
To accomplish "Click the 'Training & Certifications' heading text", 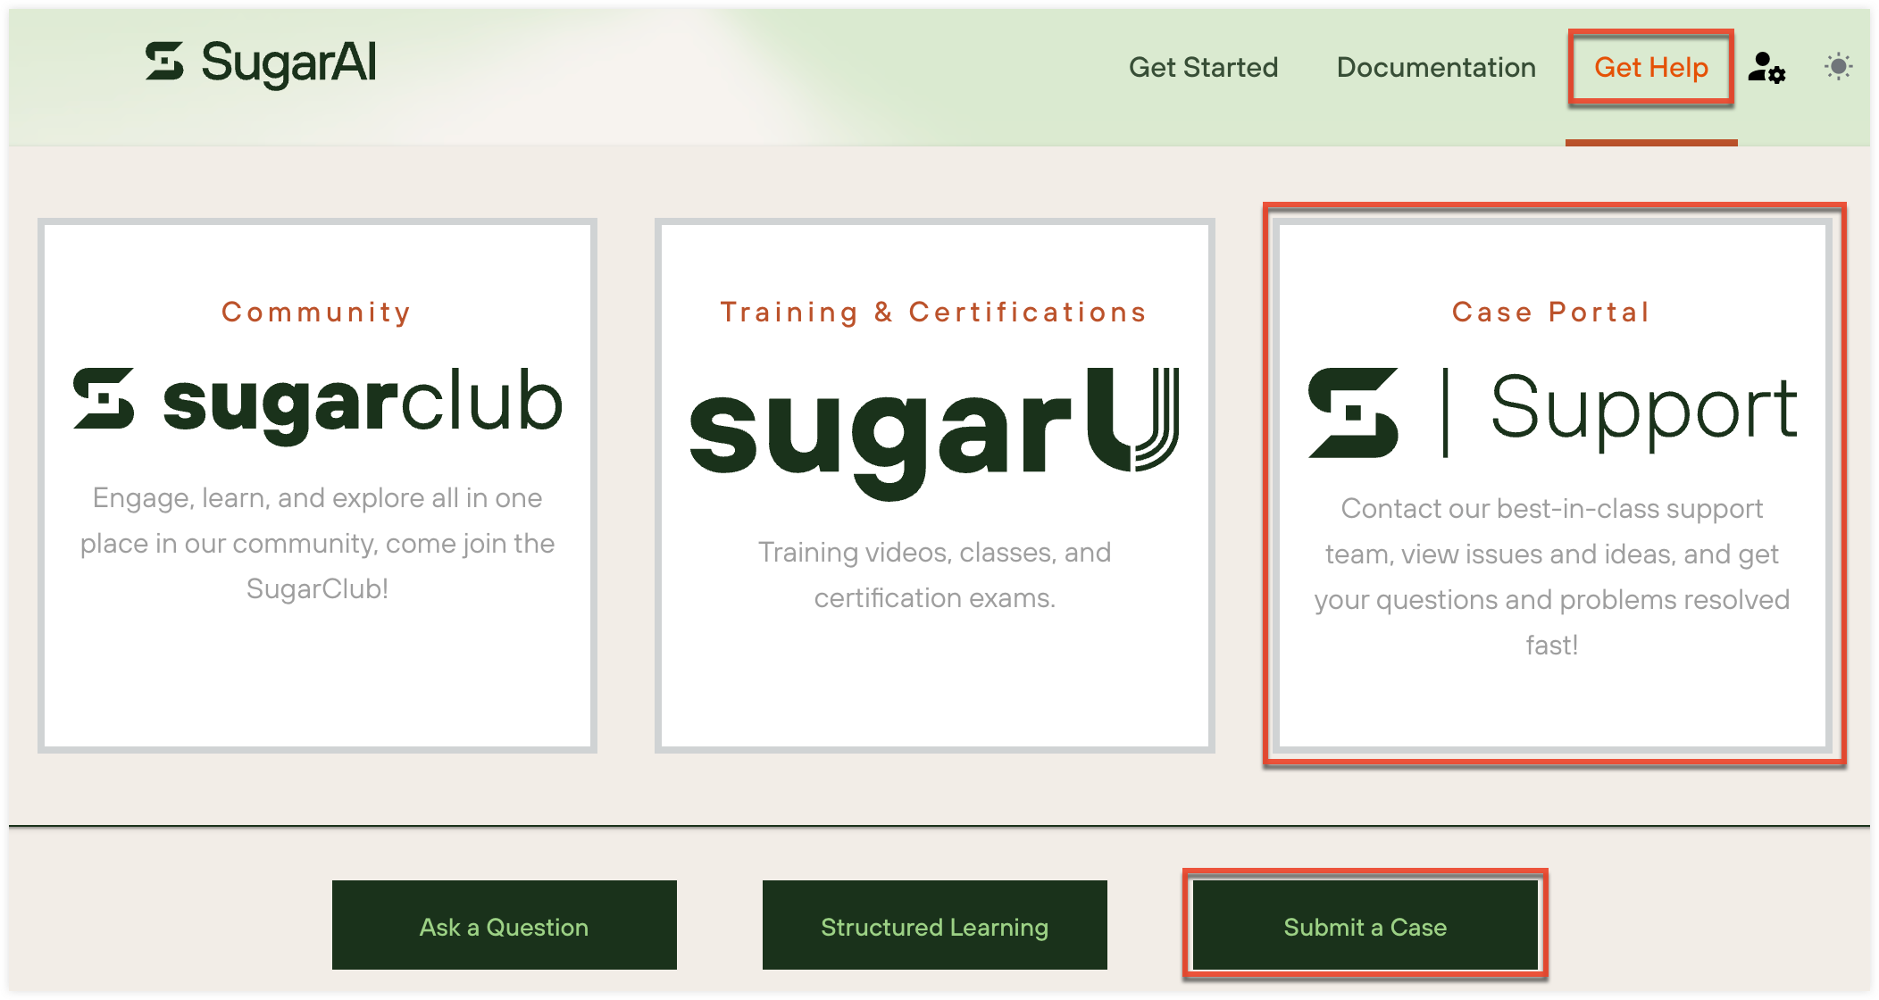I will pos(934,312).
